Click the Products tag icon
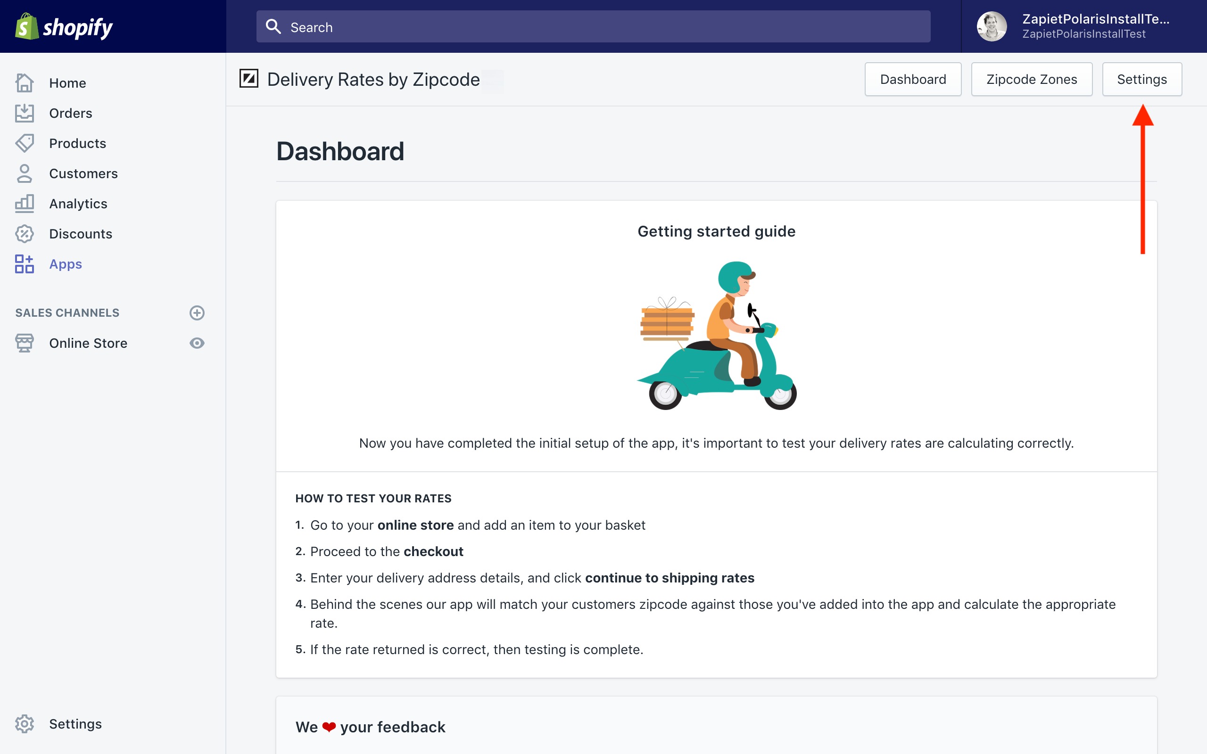This screenshot has width=1207, height=754. (x=24, y=143)
